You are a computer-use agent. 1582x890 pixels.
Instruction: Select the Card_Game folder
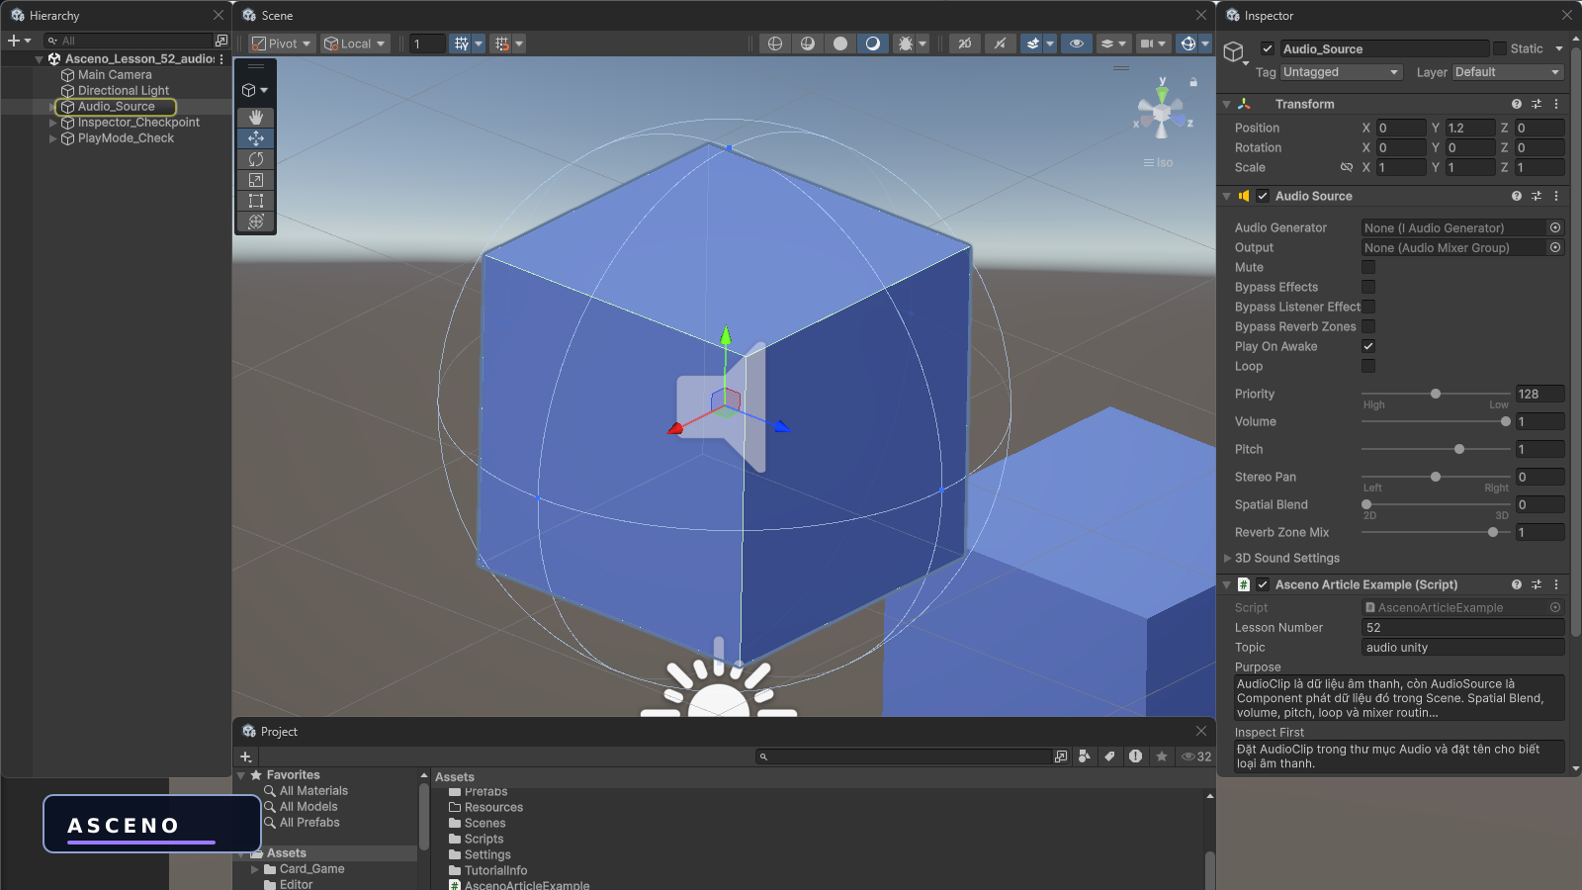click(311, 869)
